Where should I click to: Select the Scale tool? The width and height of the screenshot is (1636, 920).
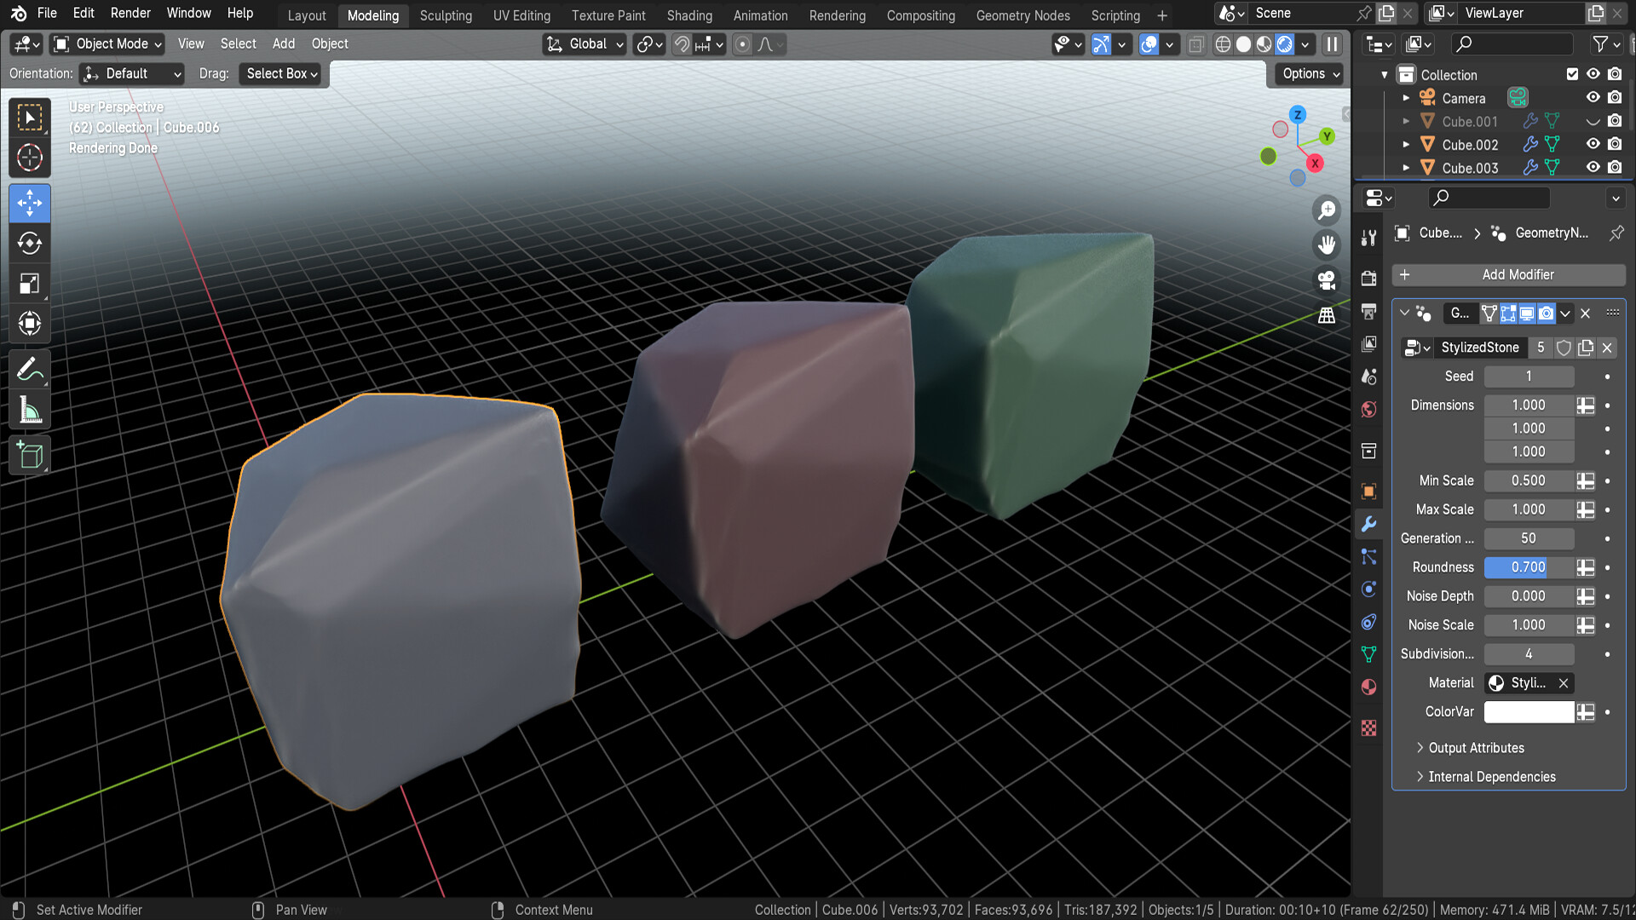(30, 284)
